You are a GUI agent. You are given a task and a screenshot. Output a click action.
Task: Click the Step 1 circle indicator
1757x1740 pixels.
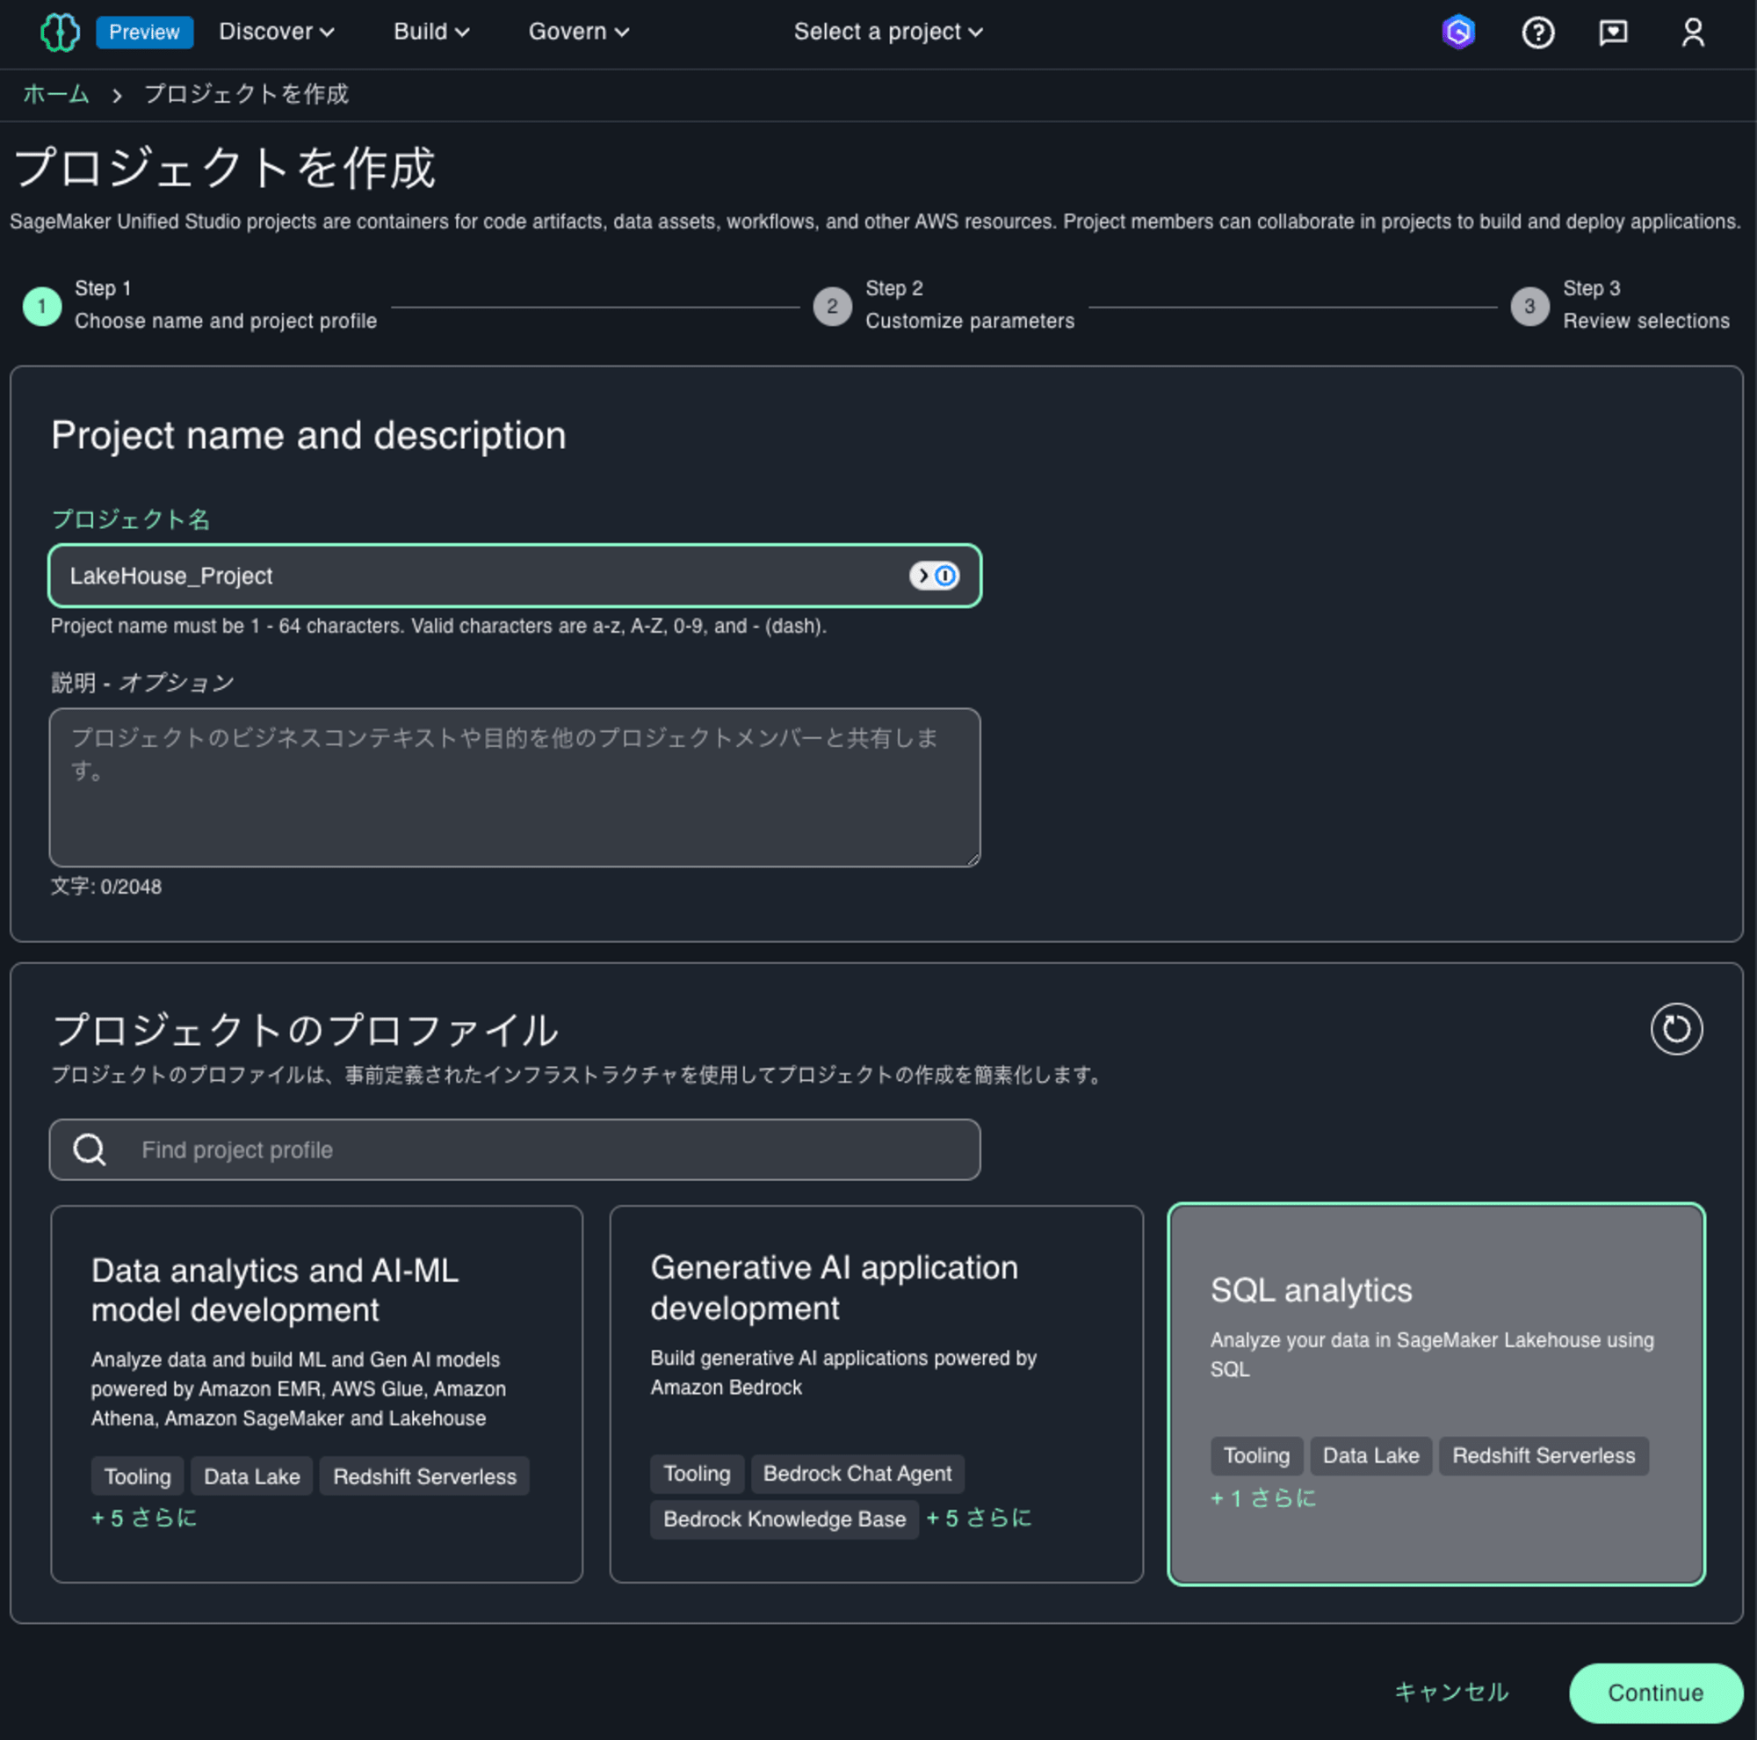click(x=42, y=307)
